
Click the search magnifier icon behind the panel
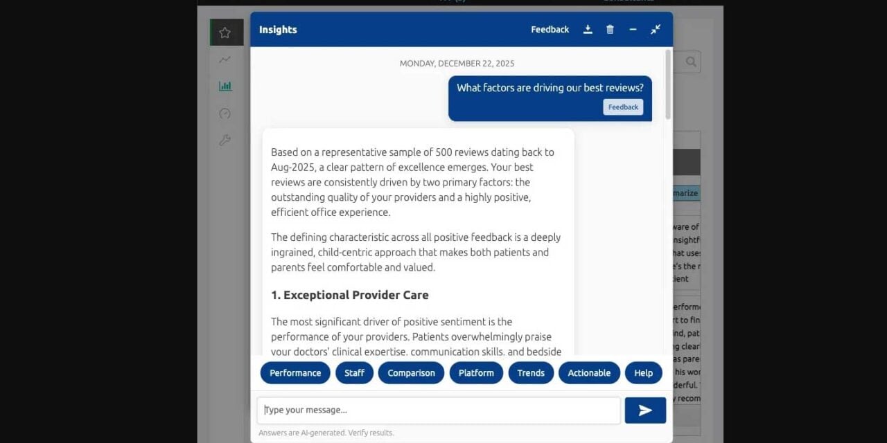click(691, 62)
